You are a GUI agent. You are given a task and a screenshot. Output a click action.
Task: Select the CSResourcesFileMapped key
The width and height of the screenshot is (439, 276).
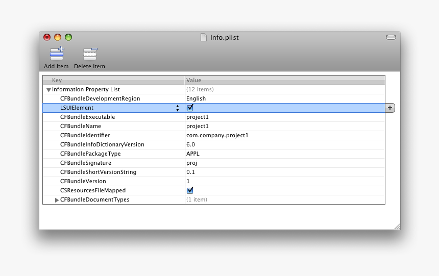pos(93,191)
